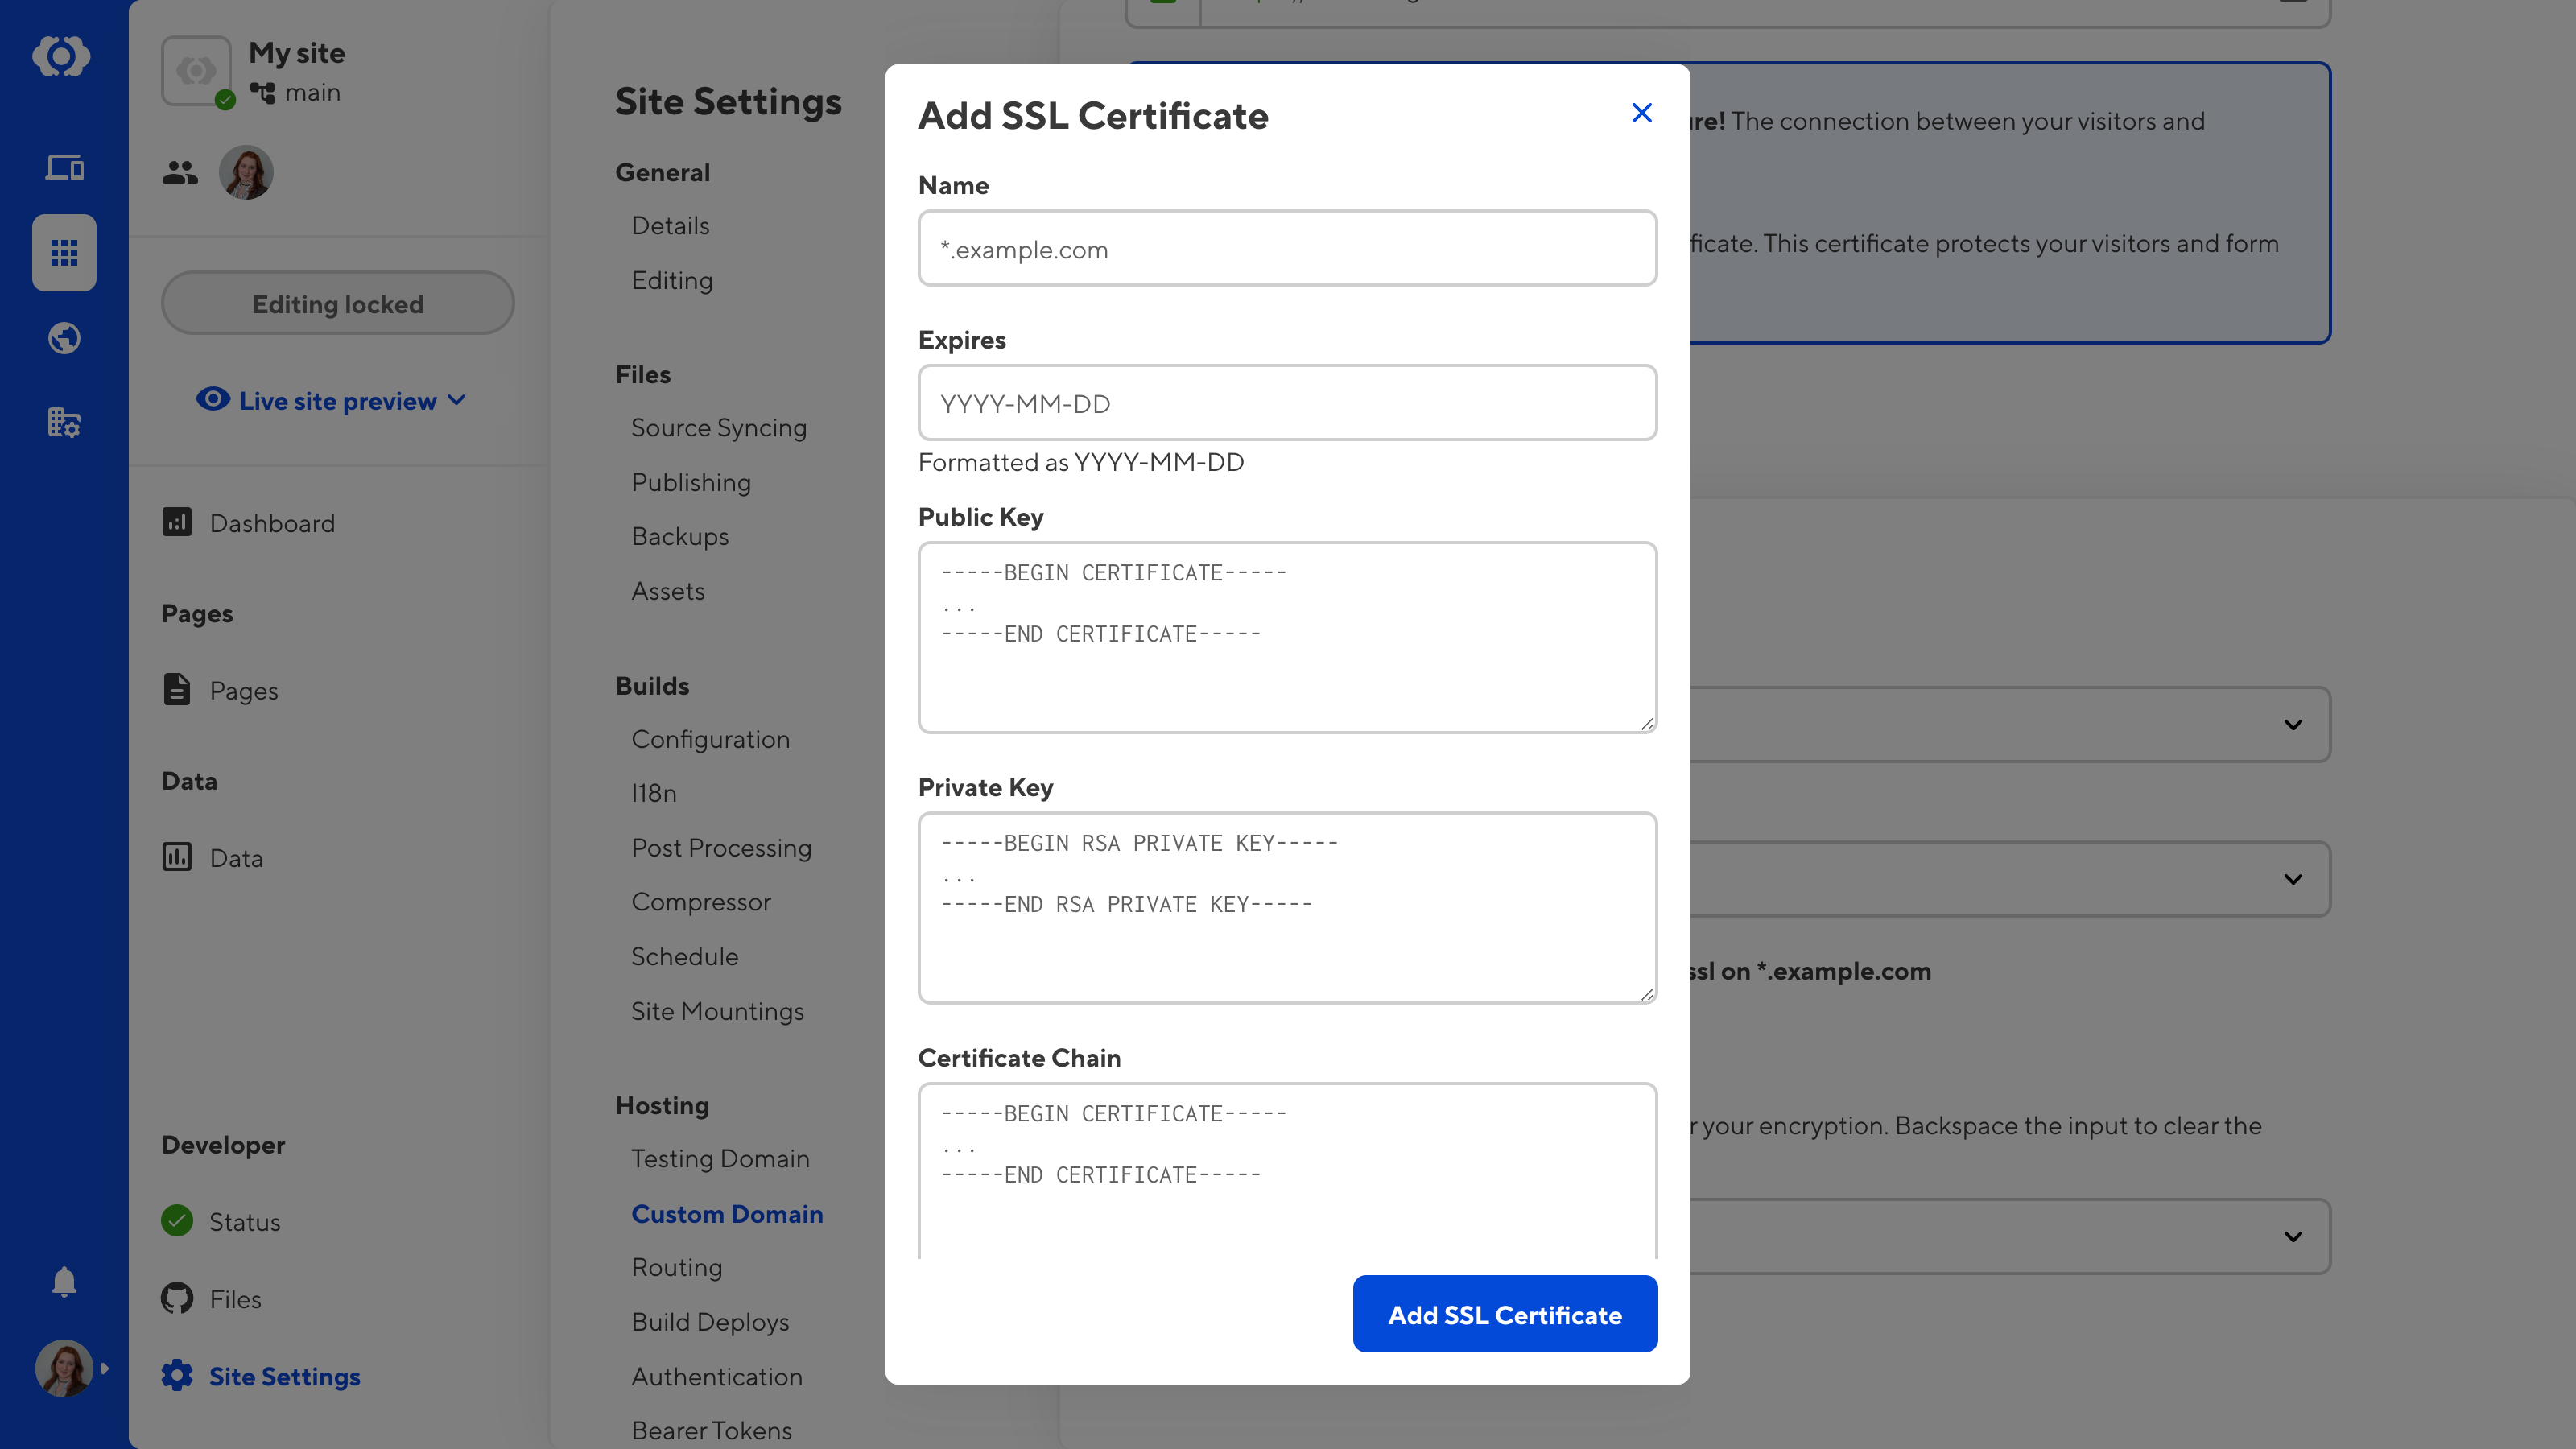Open Compressor settings
This screenshot has width=2576, height=1449.
tap(701, 902)
